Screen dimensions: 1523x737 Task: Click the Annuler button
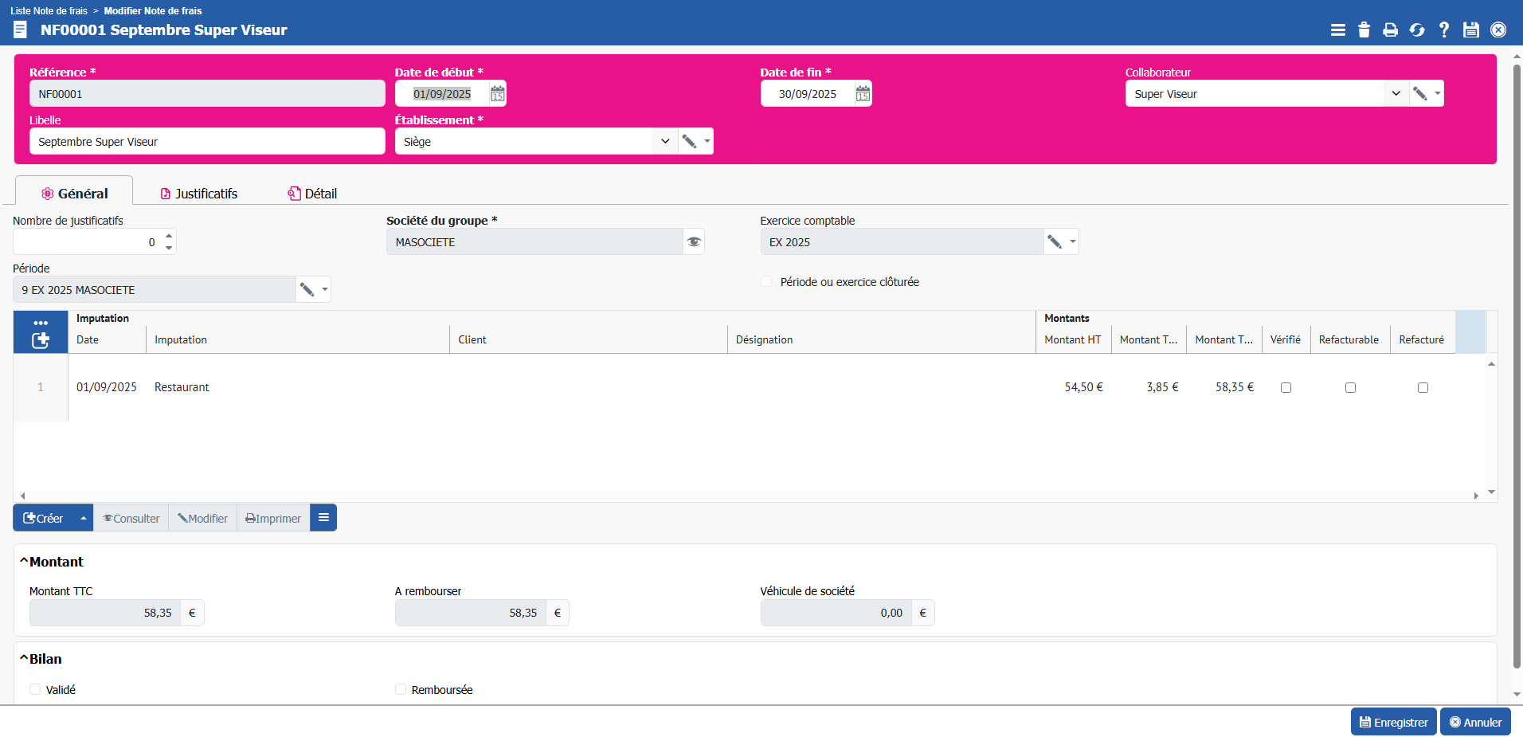(1474, 722)
